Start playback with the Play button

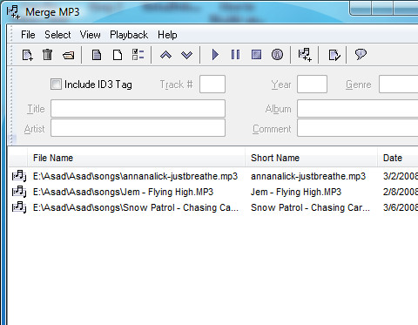click(215, 54)
